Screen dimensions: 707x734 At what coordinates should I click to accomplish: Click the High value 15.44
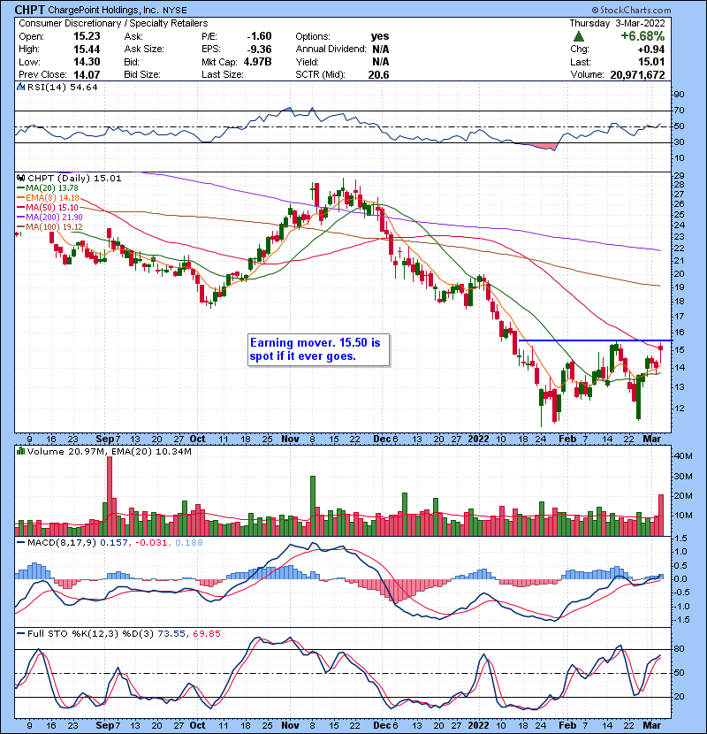pos(87,50)
